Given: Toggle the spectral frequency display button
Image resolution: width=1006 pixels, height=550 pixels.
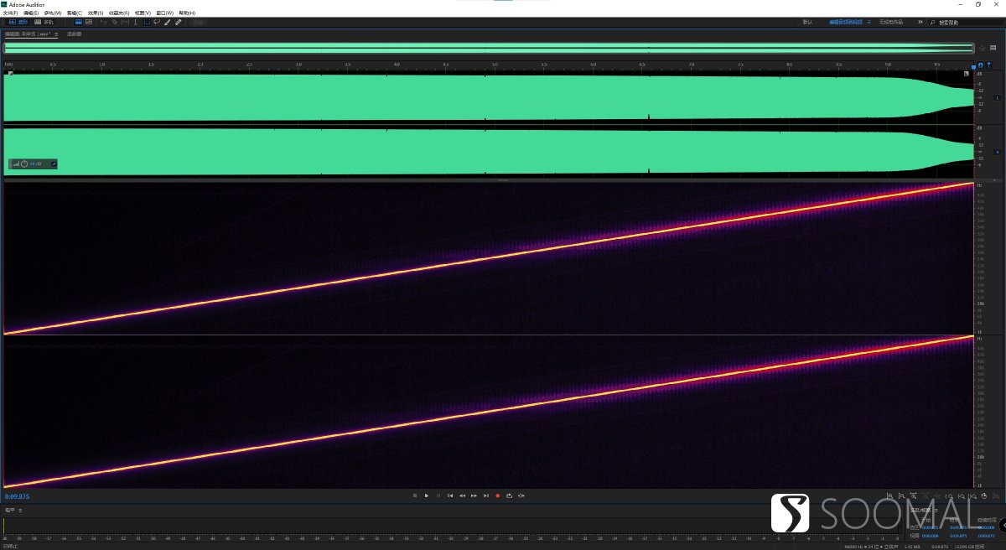Looking at the screenshot, I should pyautogui.click(x=78, y=22).
